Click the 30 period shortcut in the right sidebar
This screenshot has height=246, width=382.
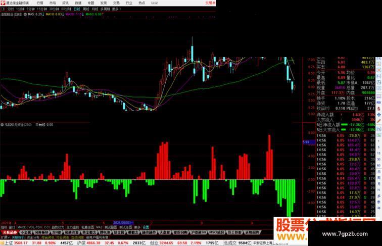coord(379,160)
